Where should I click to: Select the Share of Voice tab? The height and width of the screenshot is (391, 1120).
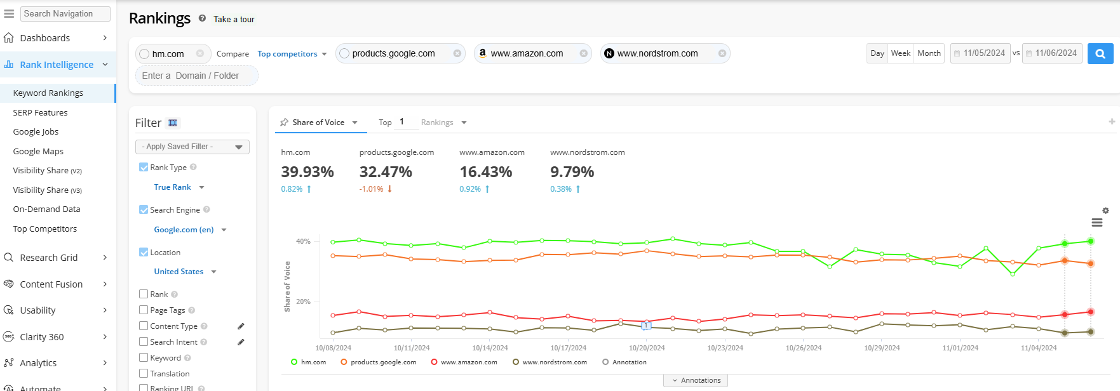[x=318, y=123]
